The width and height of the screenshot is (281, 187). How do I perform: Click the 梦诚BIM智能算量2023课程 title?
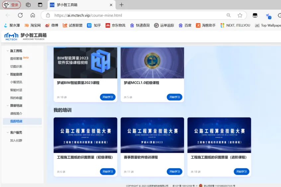tap(78, 83)
